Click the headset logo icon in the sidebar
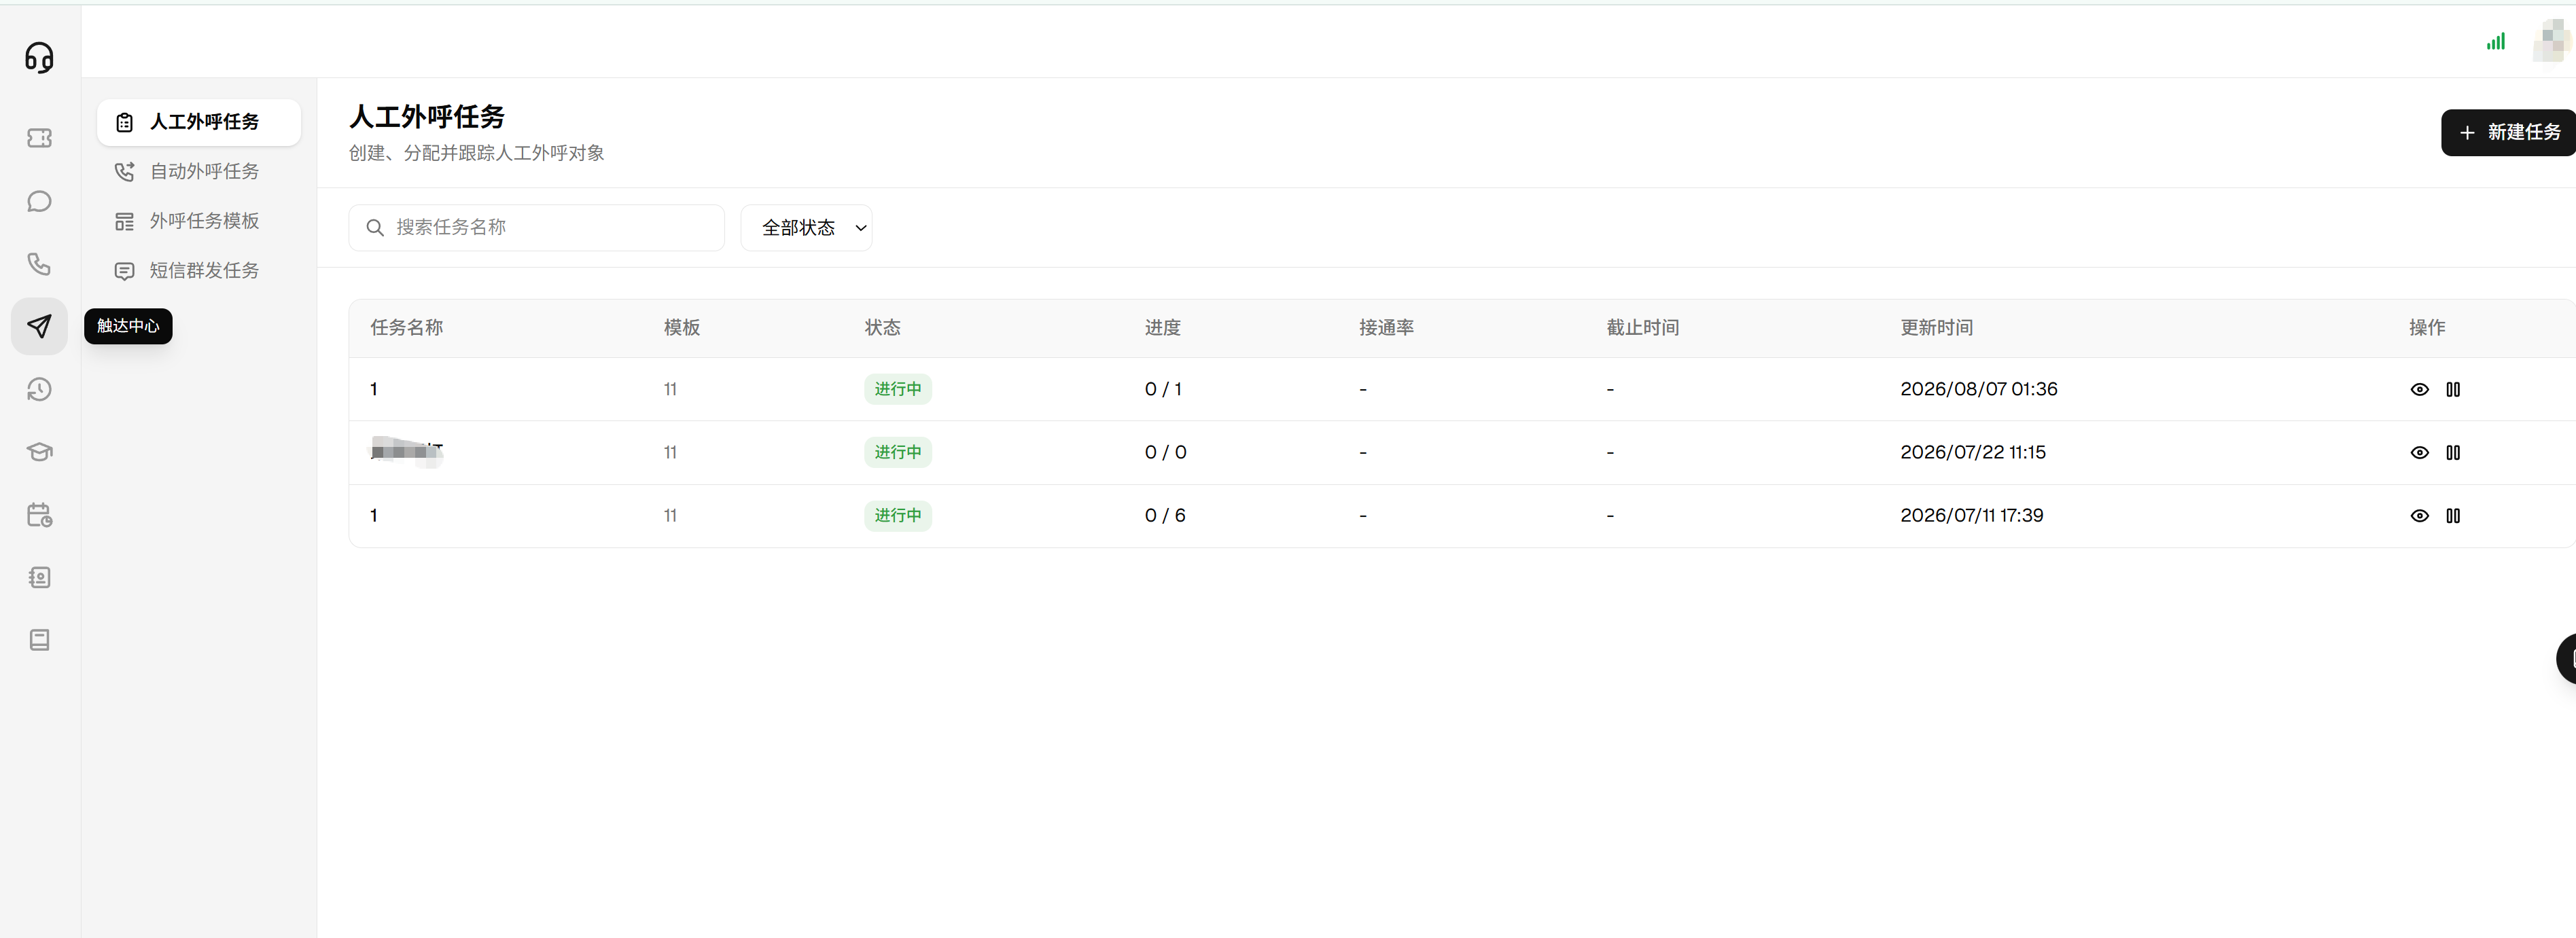 [39, 58]
